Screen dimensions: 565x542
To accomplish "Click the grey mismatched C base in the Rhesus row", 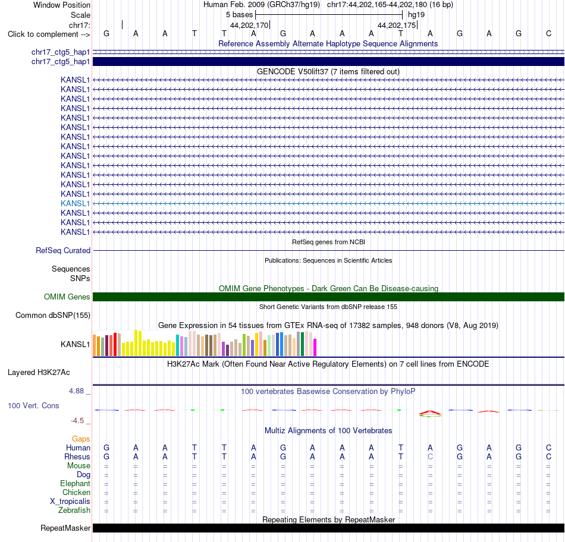I will tap(430, 456).
